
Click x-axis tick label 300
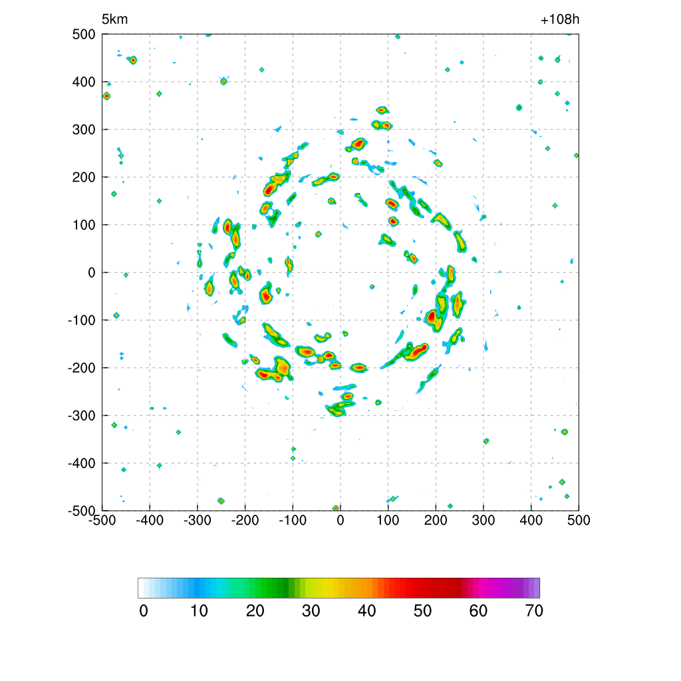tap(483, 520)
